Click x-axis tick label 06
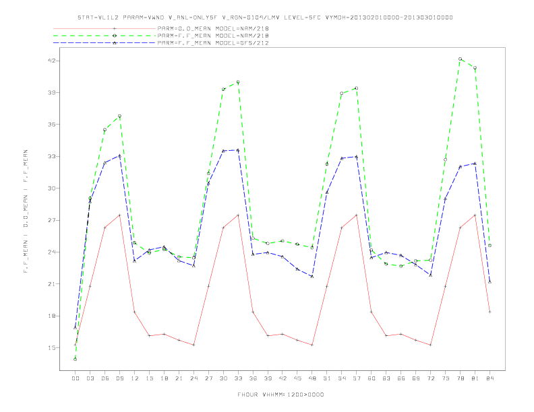The height and width of the screenshot is (412, 534). pos(105,378)
